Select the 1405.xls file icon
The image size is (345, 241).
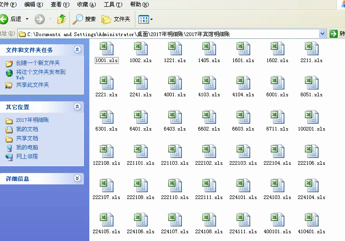click(209, 48)
